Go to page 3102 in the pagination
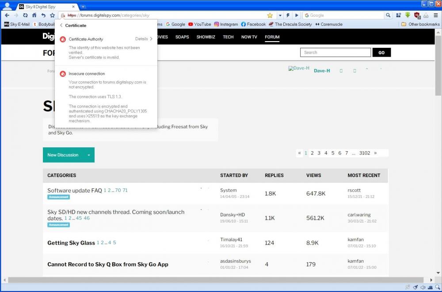Image resolution: width=442 pixels, height=292 pixels. click(364, 153)
